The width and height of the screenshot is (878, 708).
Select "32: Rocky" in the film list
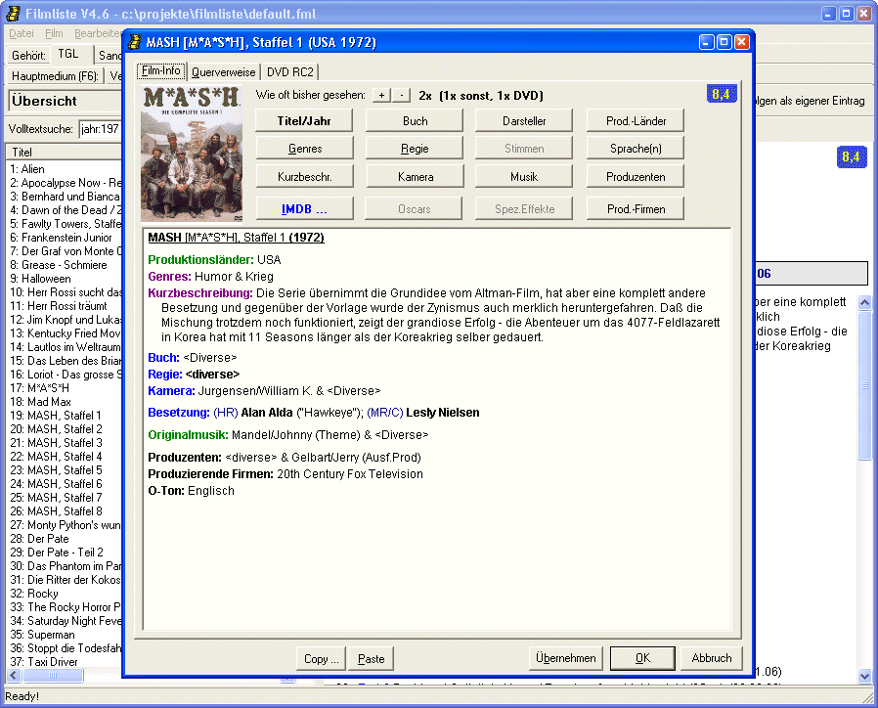coord(33,594)
